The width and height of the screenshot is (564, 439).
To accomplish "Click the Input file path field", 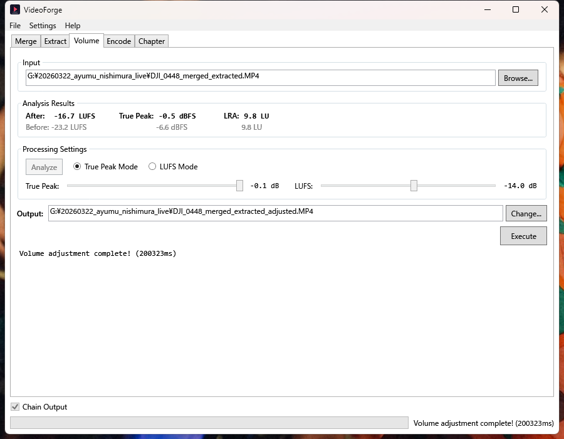I will (x=260, y=78).
